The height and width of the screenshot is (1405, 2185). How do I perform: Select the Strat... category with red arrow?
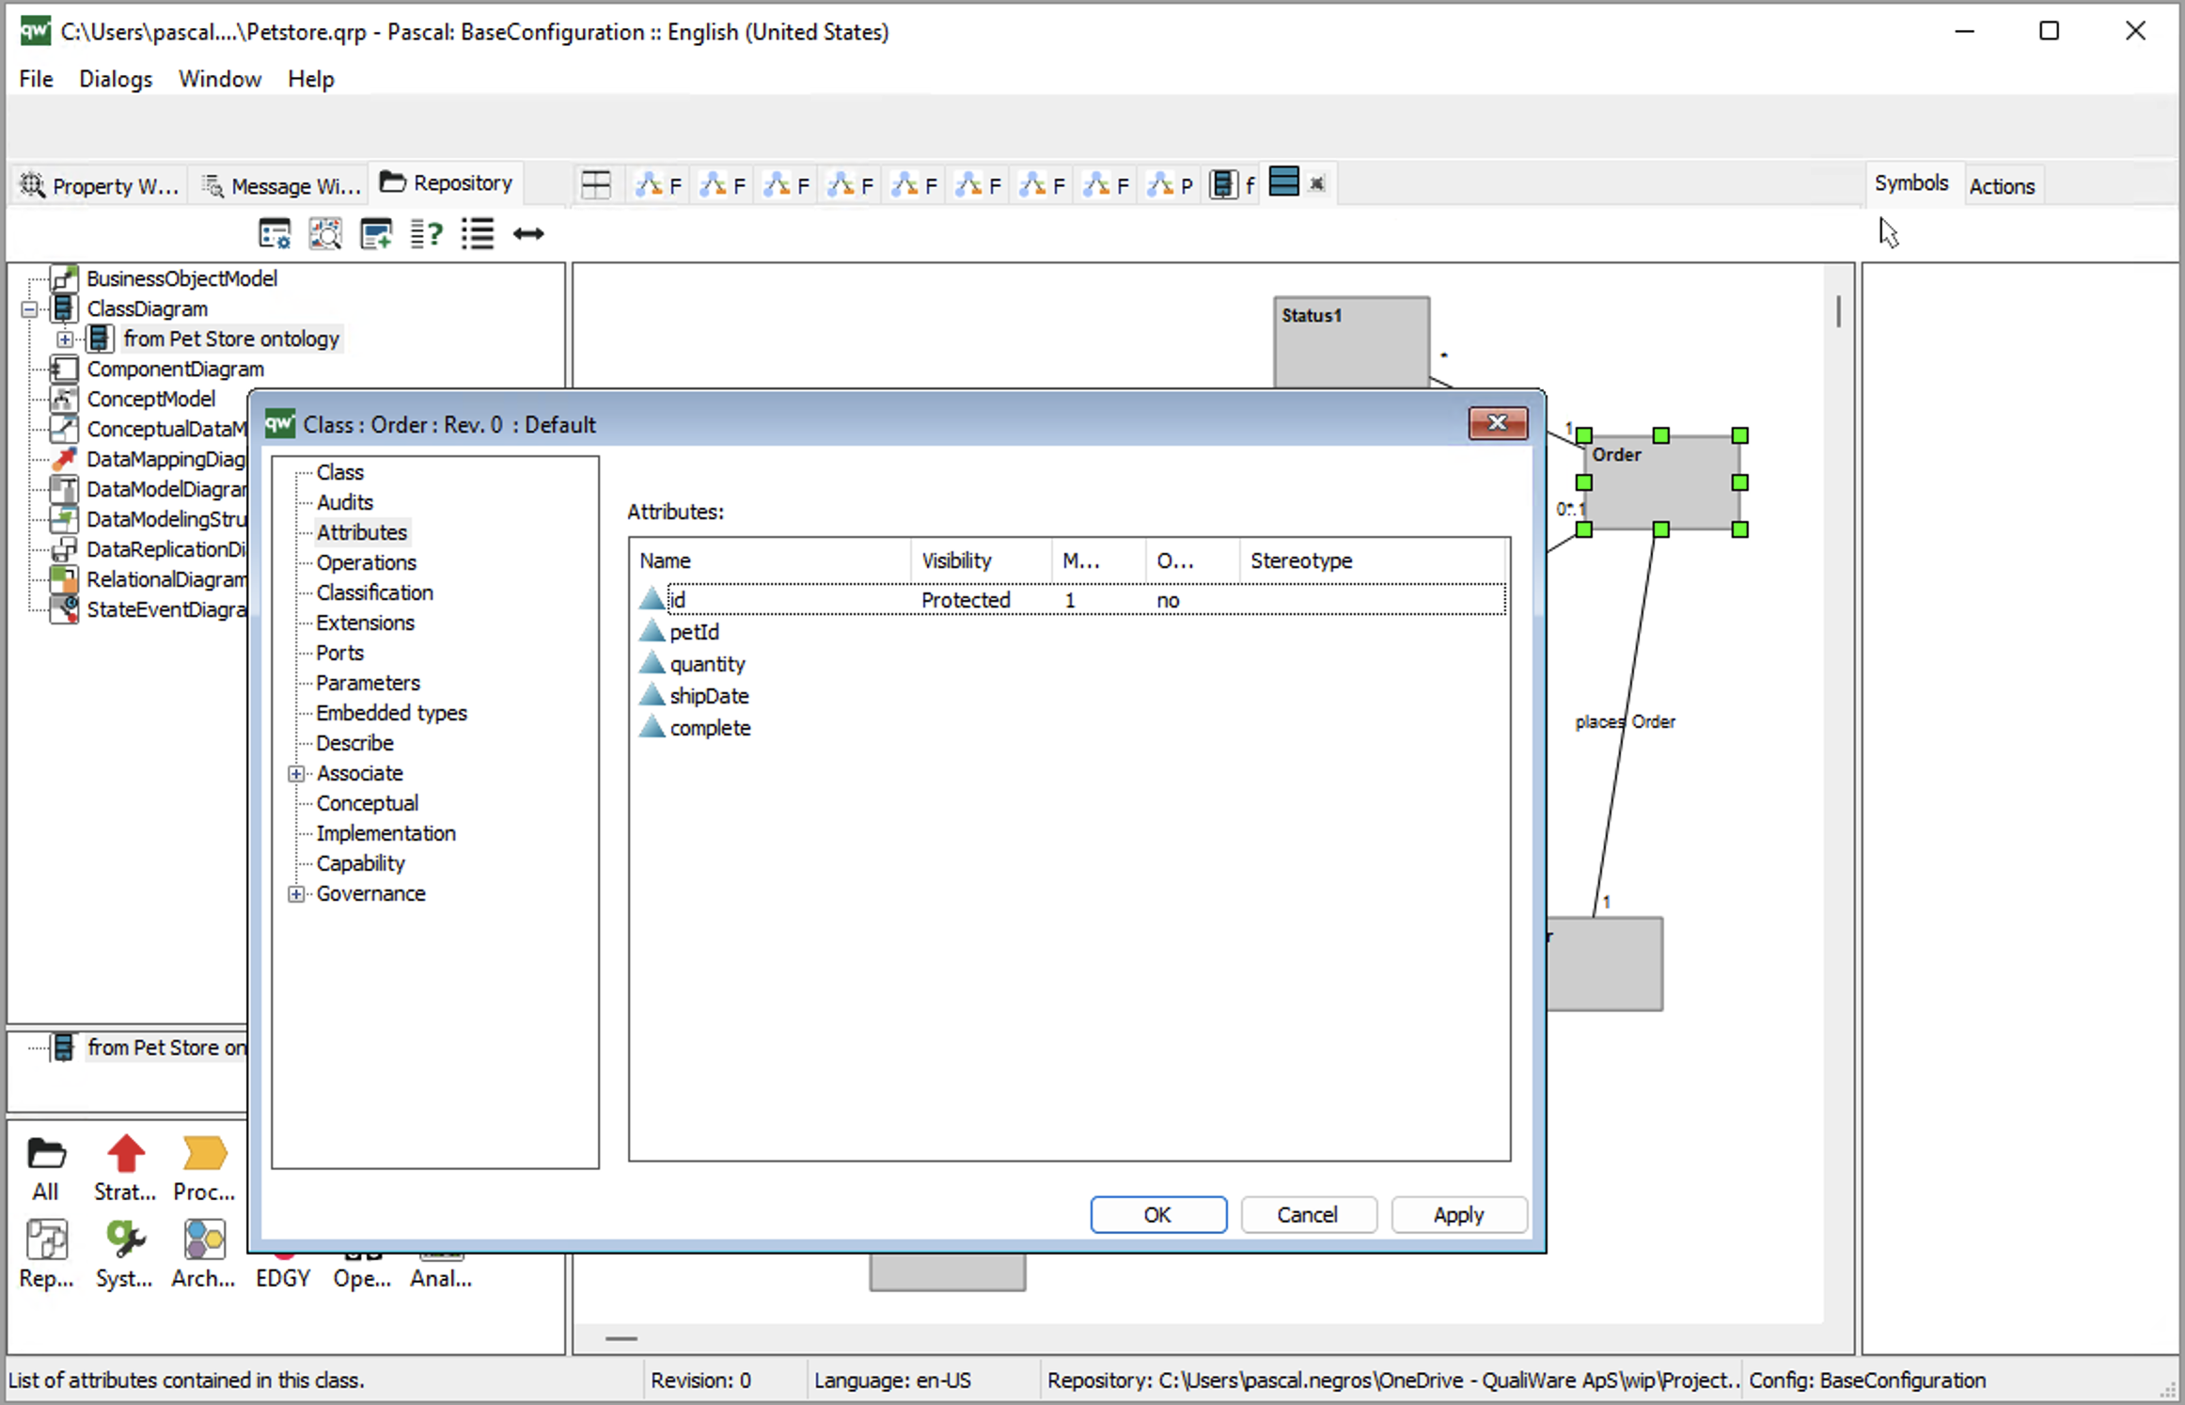click(x=125, y=1169)
